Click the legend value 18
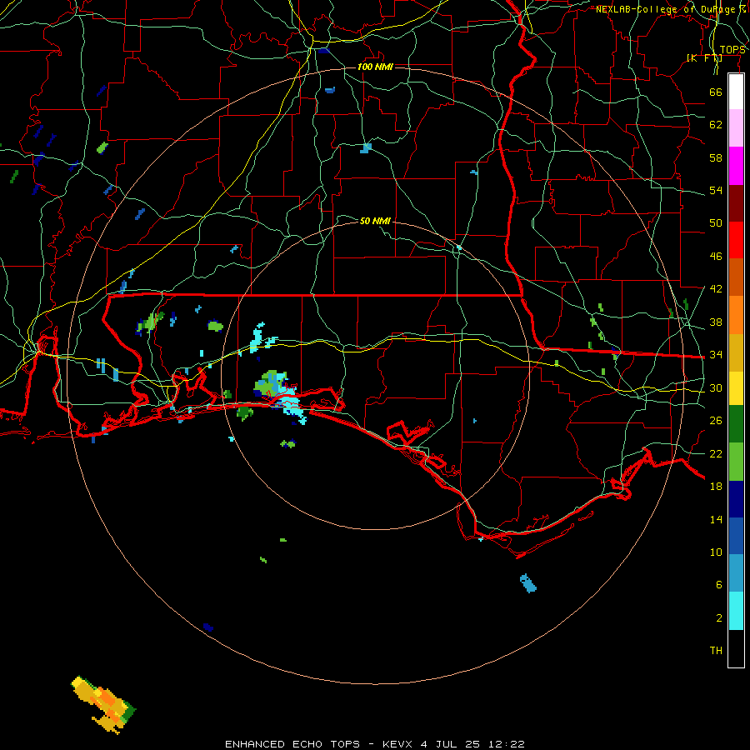The height and width of the screenshot is (750, 750). coord(716,487)
